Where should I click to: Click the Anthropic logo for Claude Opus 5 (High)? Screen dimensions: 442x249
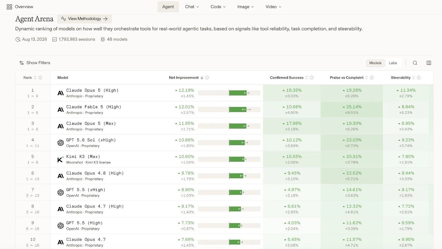pyautogui.click(x=60, y=93)
